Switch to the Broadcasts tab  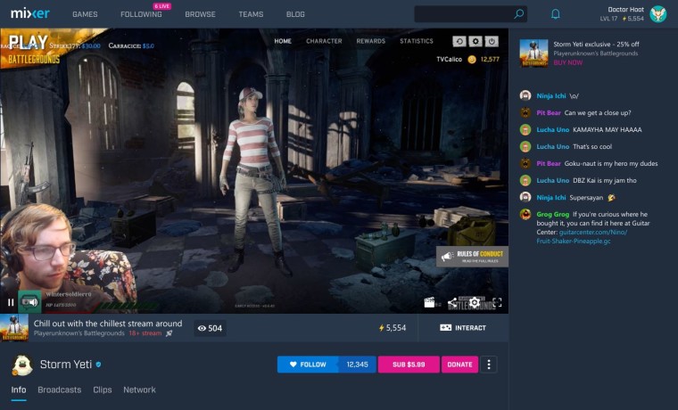pyautogui.click(x=59, y=389)
